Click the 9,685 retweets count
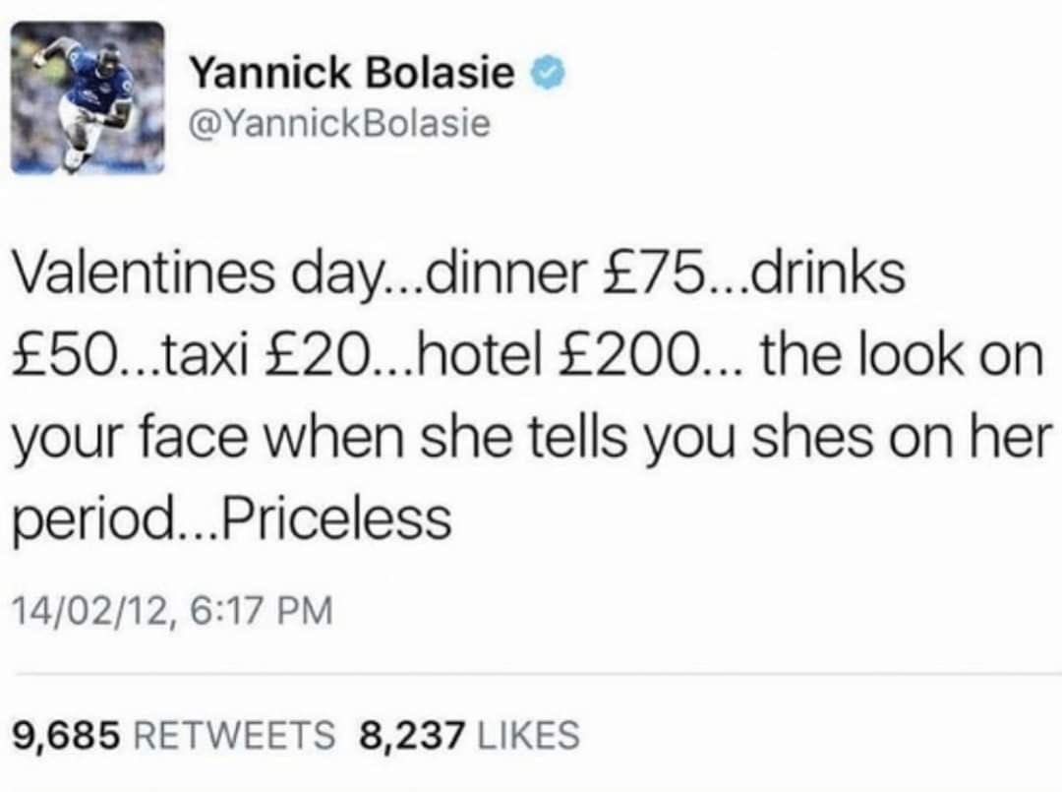Viewport: 1062px width, 792px height. (65, 733)
